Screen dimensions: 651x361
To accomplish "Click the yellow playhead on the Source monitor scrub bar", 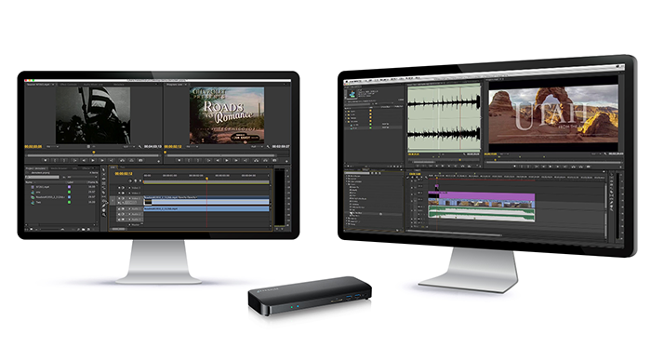I will coord(94,152).
